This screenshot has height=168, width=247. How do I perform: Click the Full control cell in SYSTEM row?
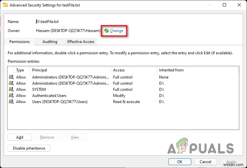point(123,89)
